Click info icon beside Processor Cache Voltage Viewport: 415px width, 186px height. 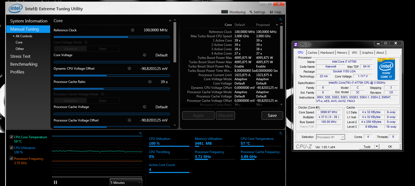(x=144, y=107)
